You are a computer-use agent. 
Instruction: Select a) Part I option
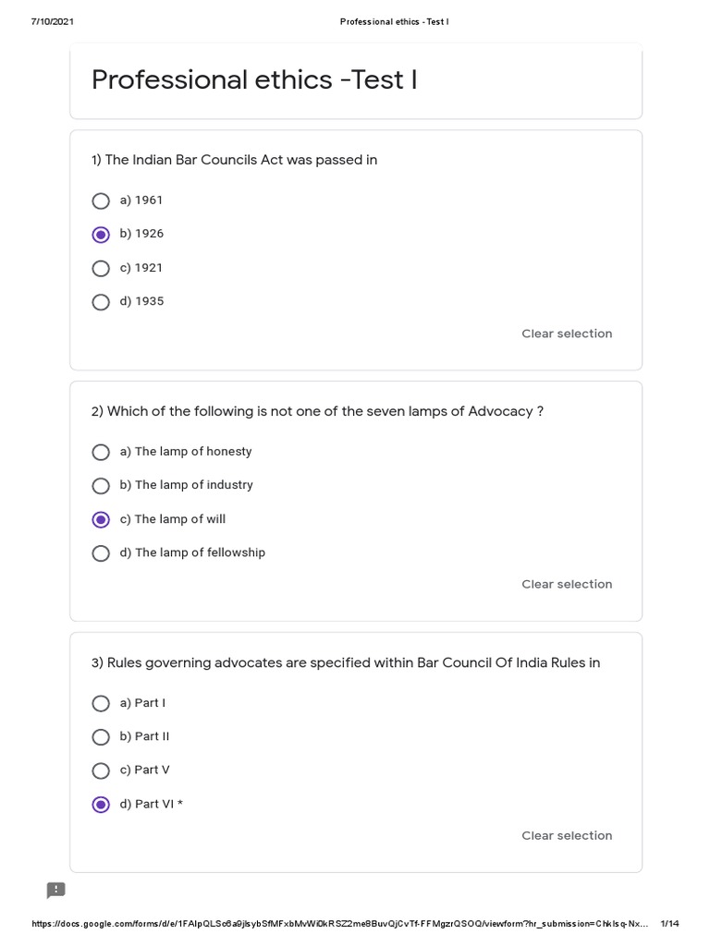[x=102, y=703]
